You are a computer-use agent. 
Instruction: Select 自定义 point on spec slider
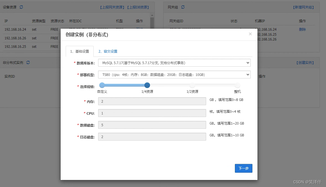click(x=102, y=85)
